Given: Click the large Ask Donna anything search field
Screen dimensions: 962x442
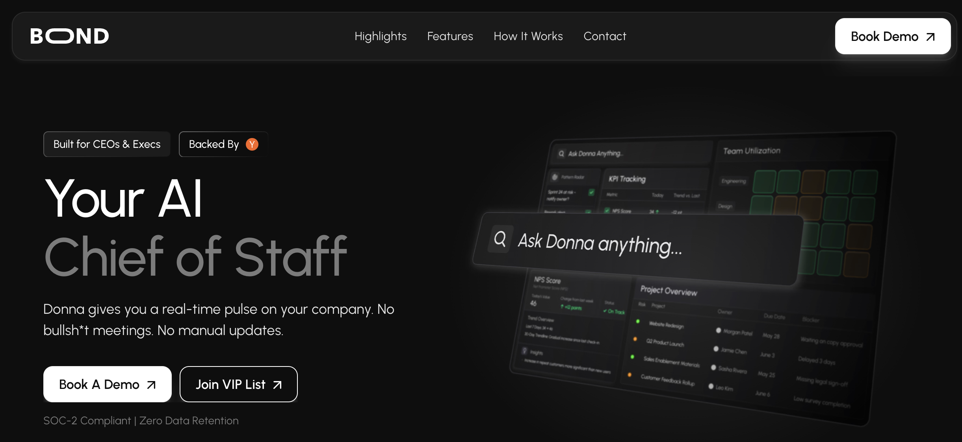Looking at the screenshot, I should [638, 249].
